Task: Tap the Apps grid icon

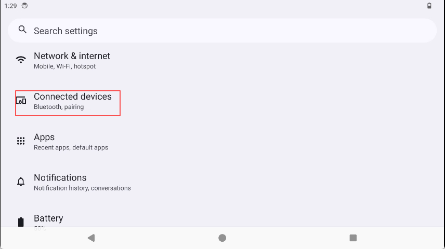Action: (x=21, y=141)
